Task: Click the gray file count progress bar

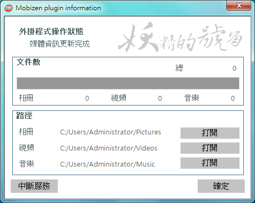Action: [128, 83]
